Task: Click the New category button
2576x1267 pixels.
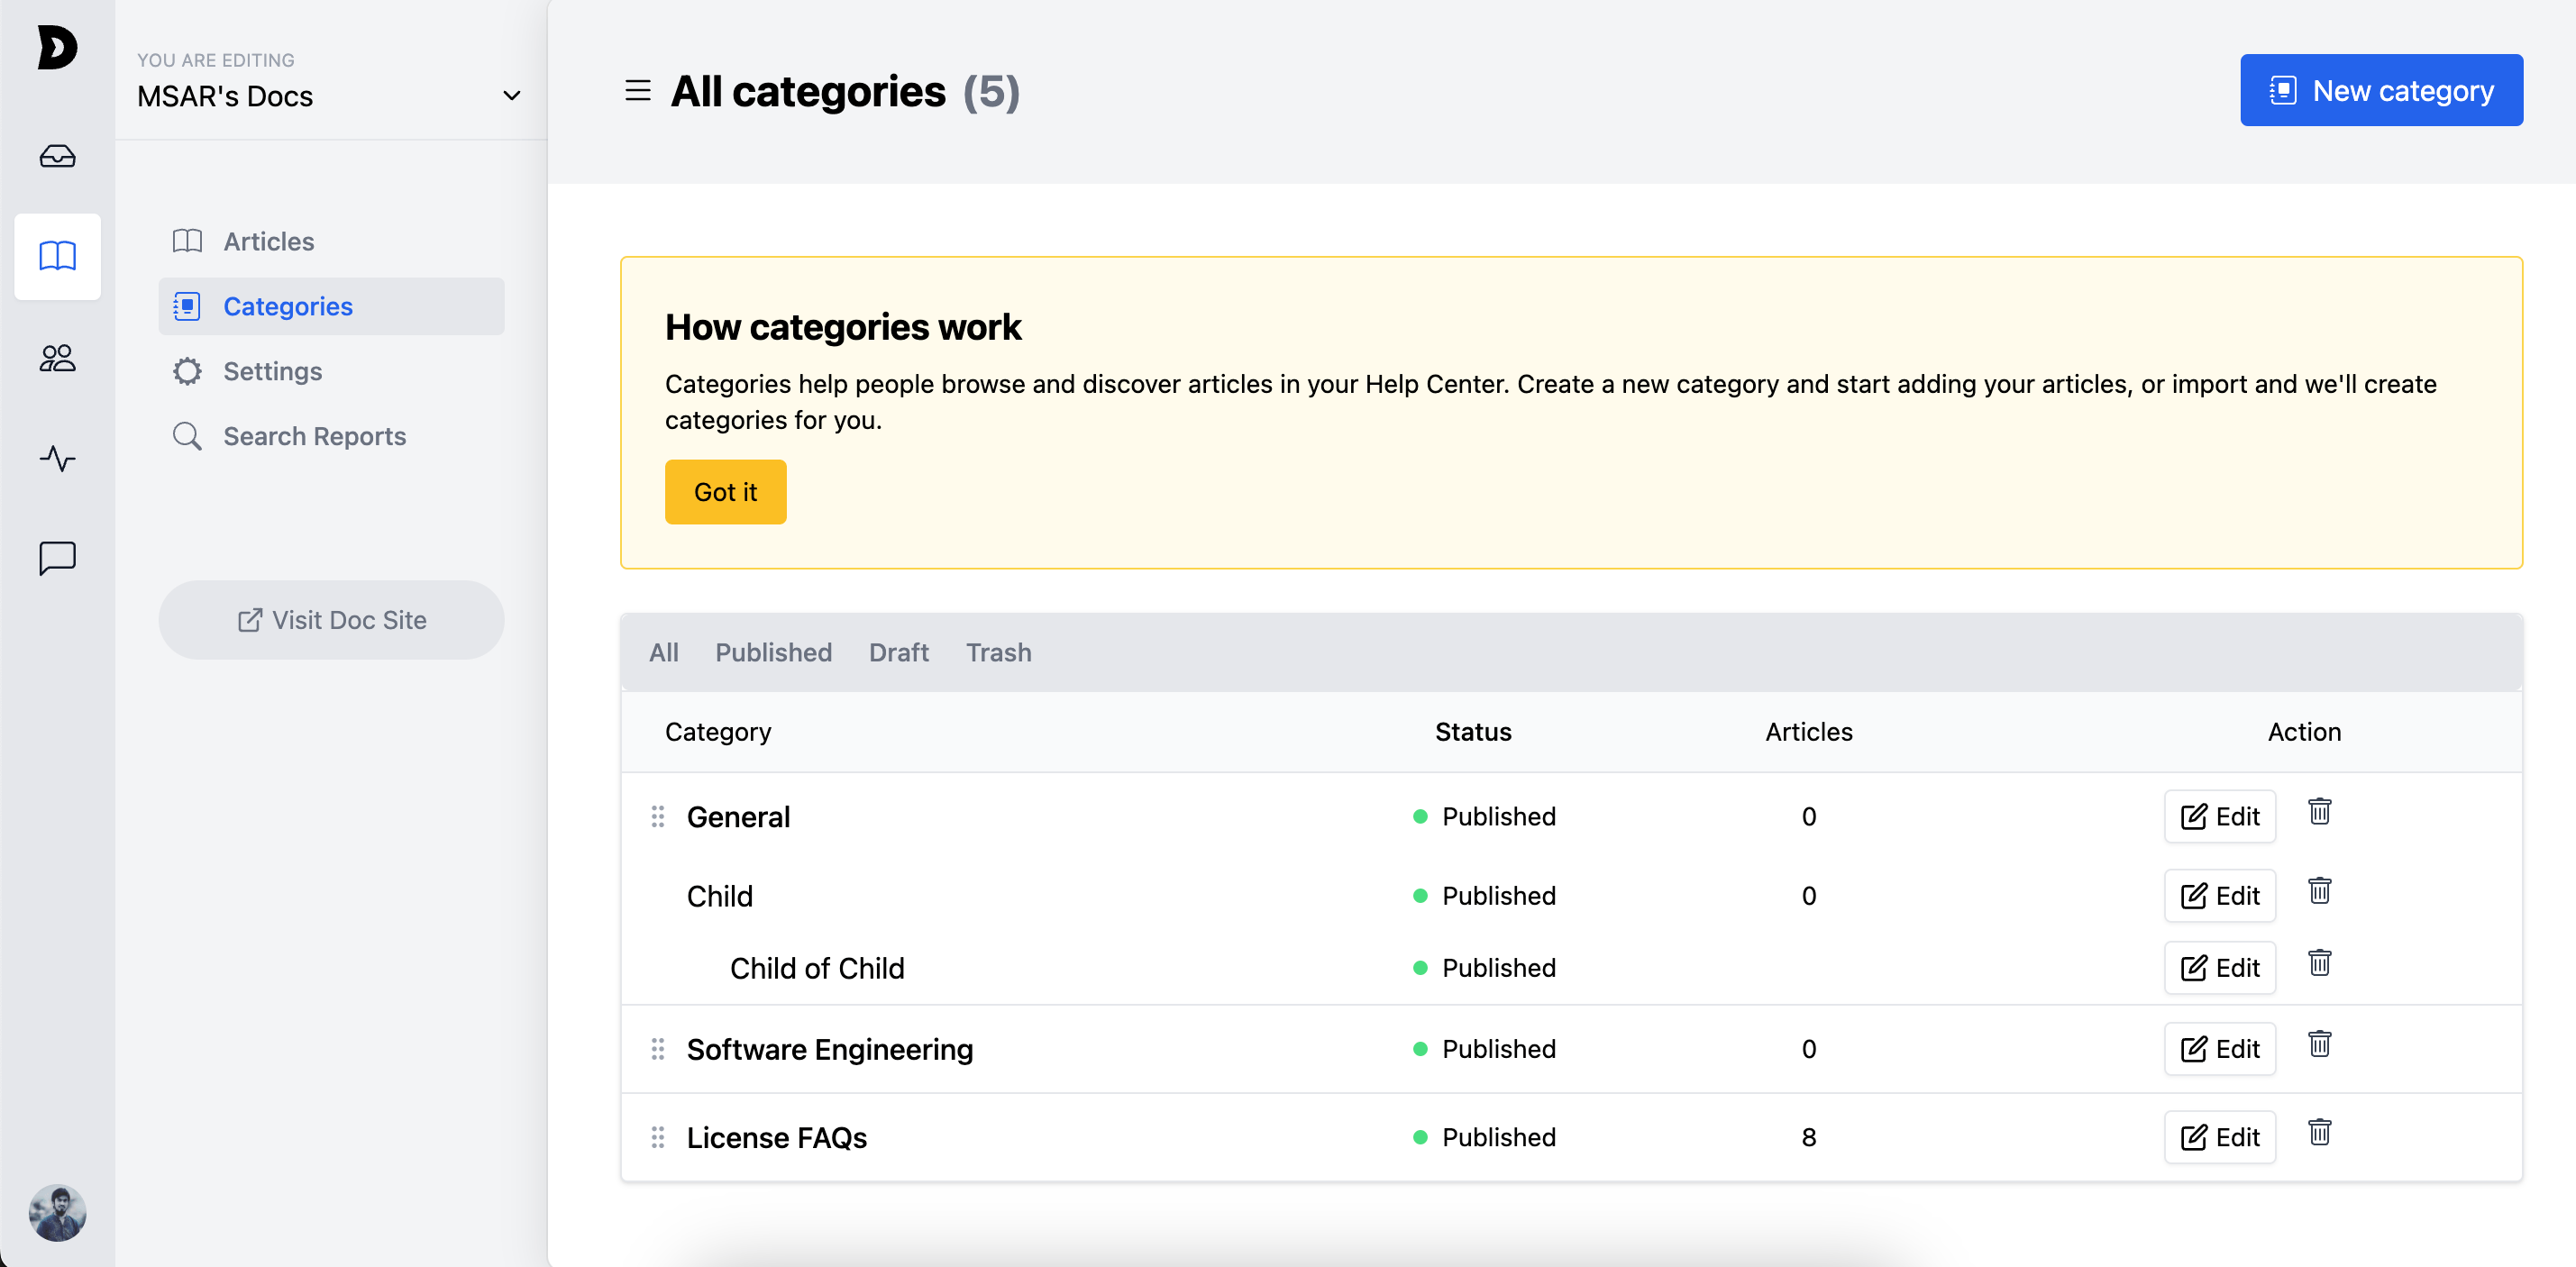Action: (x=2382, y=90)
